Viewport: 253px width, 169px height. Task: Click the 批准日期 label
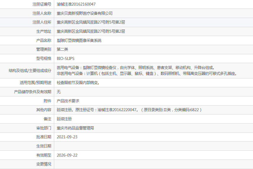click(x=44, y=137)
